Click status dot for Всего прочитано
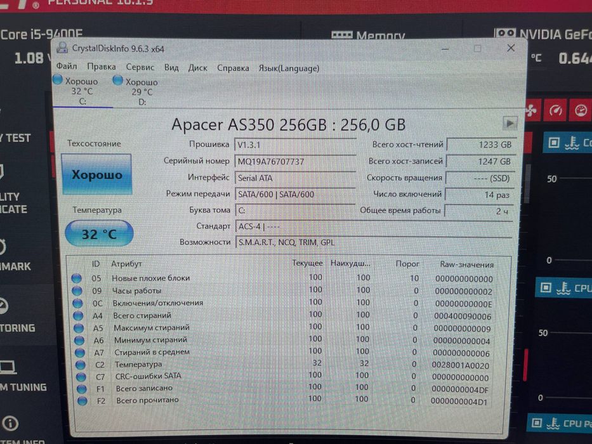The height and width of the screenshot is (444, 592). click(x=82, y=401)
